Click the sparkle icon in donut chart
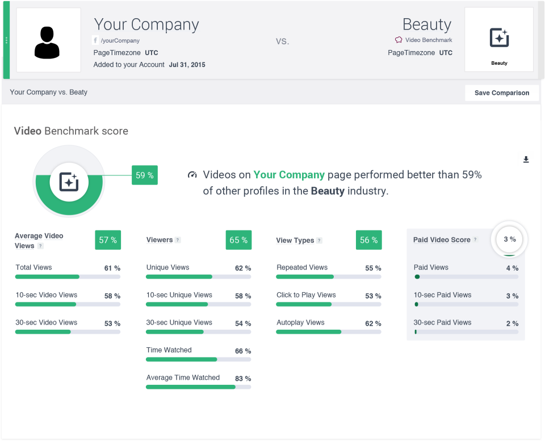This screenshot has height=441, width=545. click(x=69, y=182)
